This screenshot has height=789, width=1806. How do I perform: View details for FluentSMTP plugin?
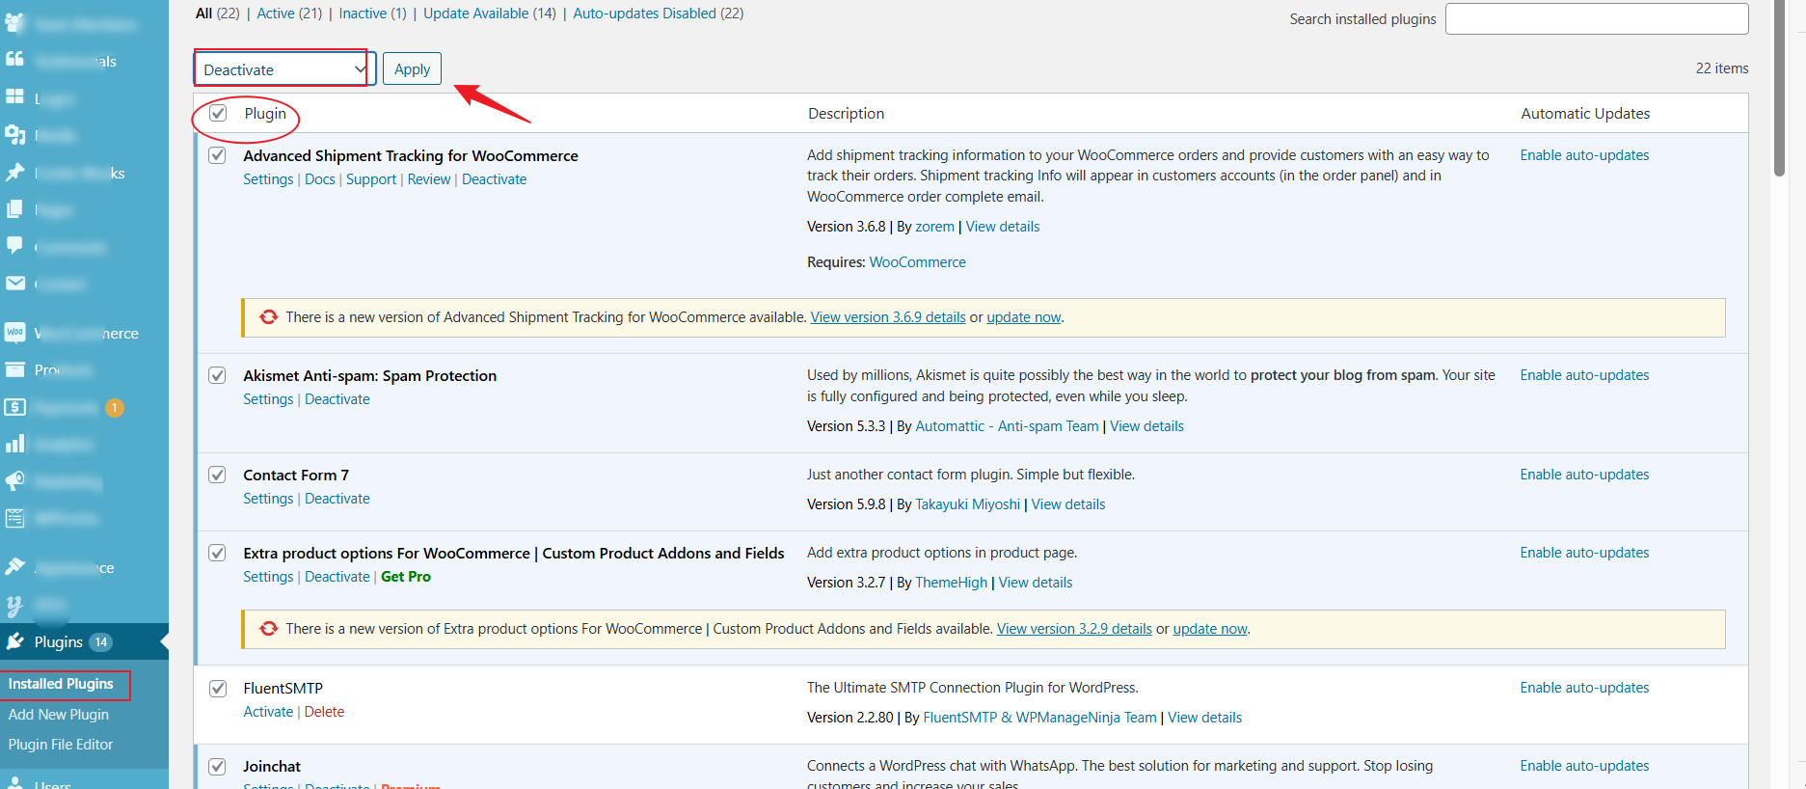[1204, 718]
